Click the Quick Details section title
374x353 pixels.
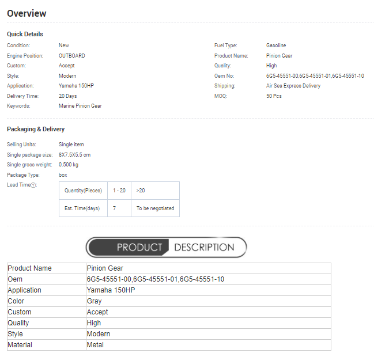click(25, 34)
